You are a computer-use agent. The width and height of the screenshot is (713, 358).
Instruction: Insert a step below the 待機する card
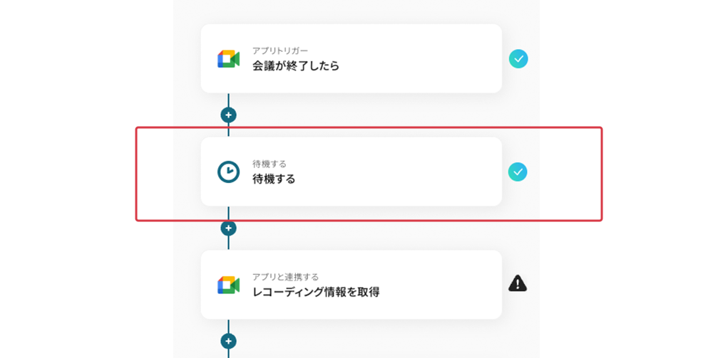(228, 228)
